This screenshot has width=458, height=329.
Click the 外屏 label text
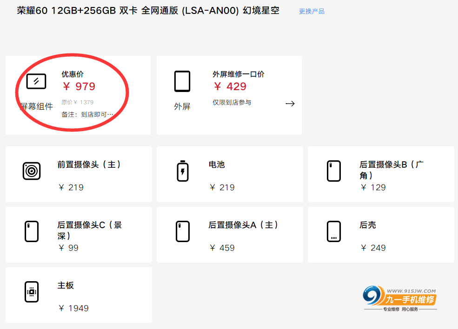click(182, 106)
